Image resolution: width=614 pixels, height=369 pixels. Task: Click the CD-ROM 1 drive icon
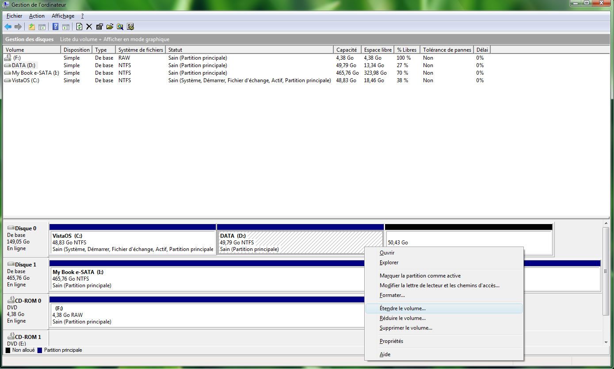[x=11, y=336]
